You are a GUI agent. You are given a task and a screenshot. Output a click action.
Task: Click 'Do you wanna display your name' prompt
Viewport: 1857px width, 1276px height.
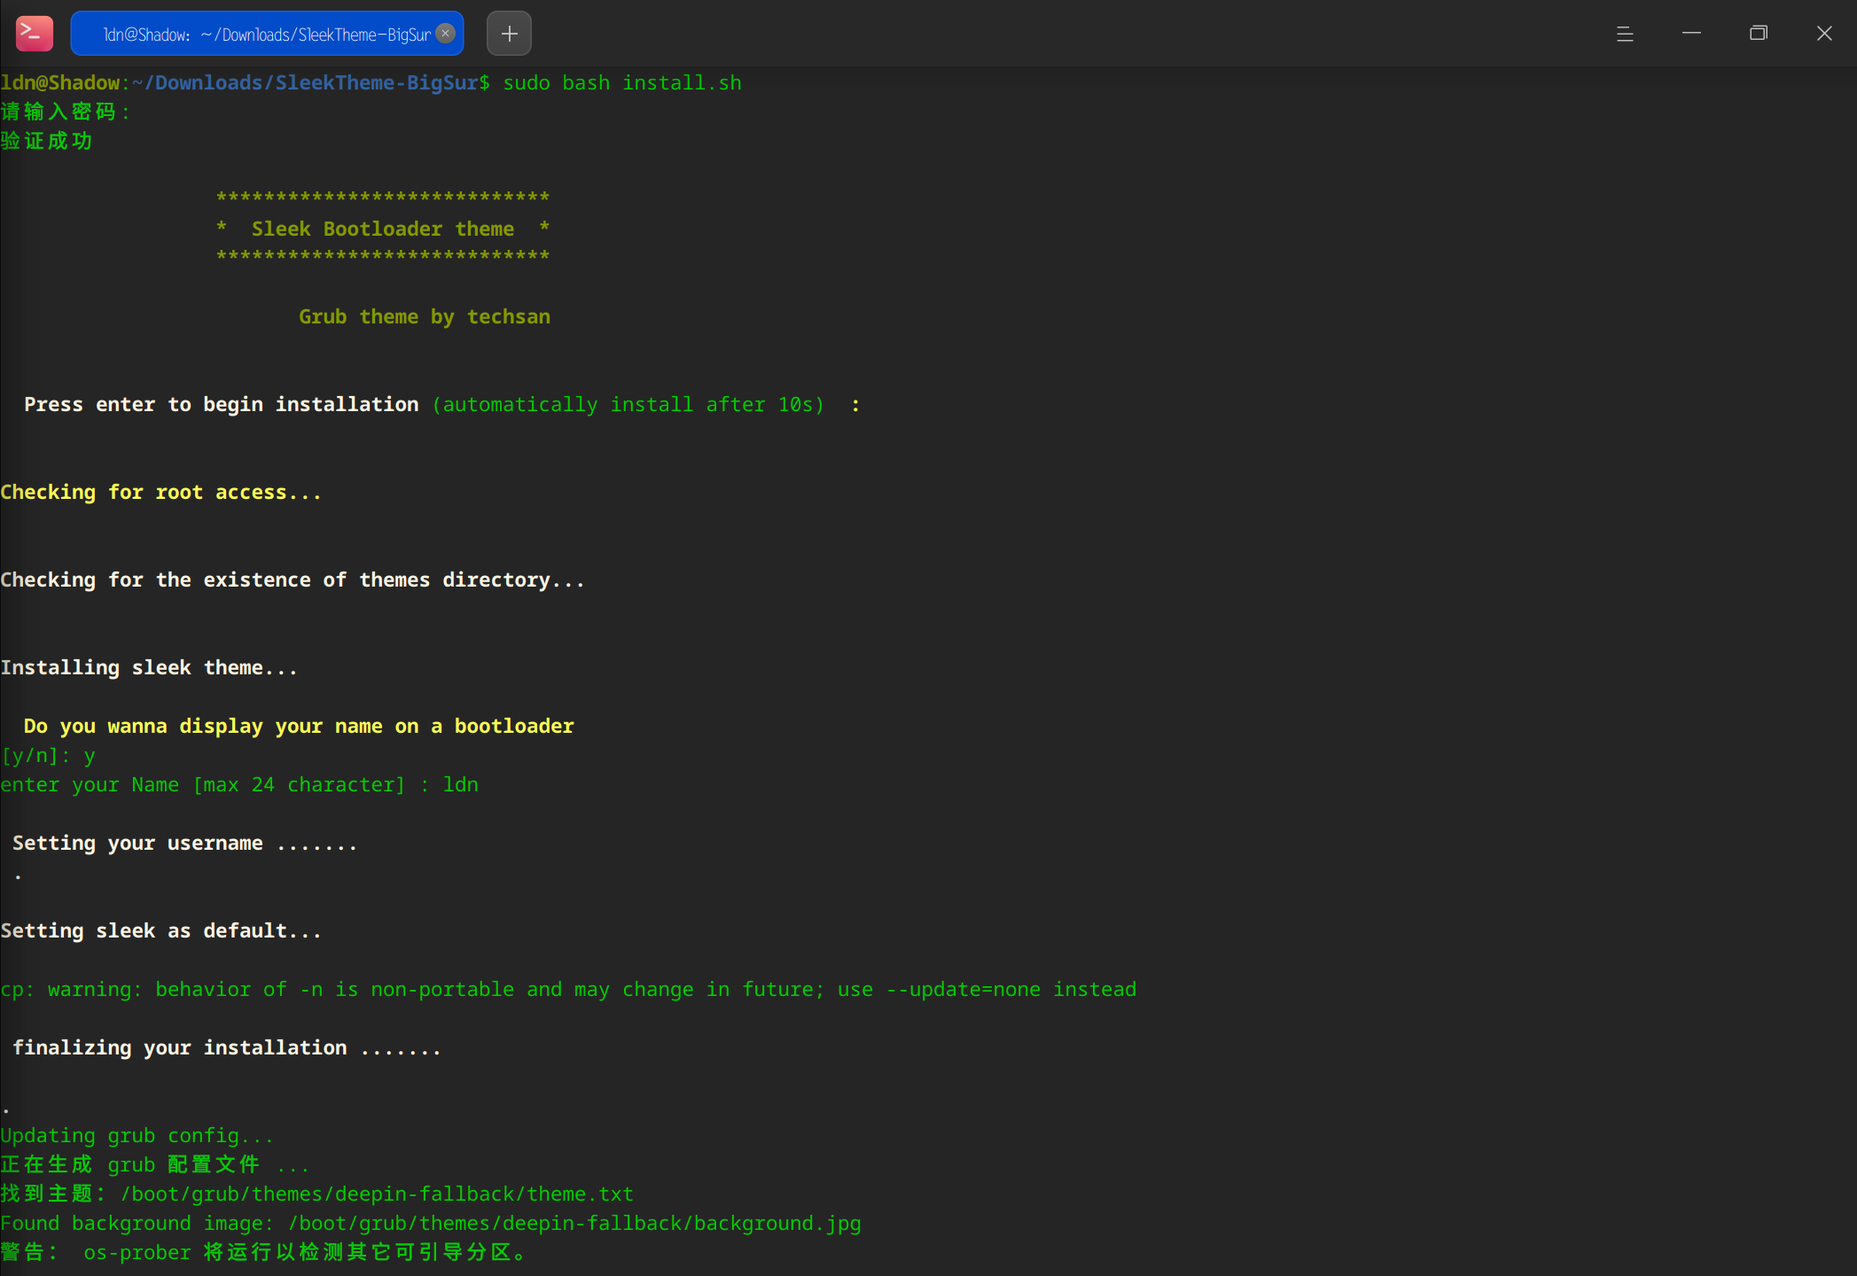(299, 726)
